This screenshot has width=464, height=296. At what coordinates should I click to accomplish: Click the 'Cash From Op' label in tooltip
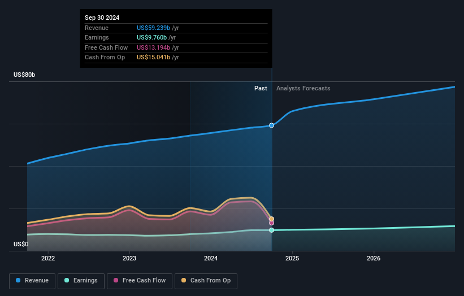coord(105,58)
